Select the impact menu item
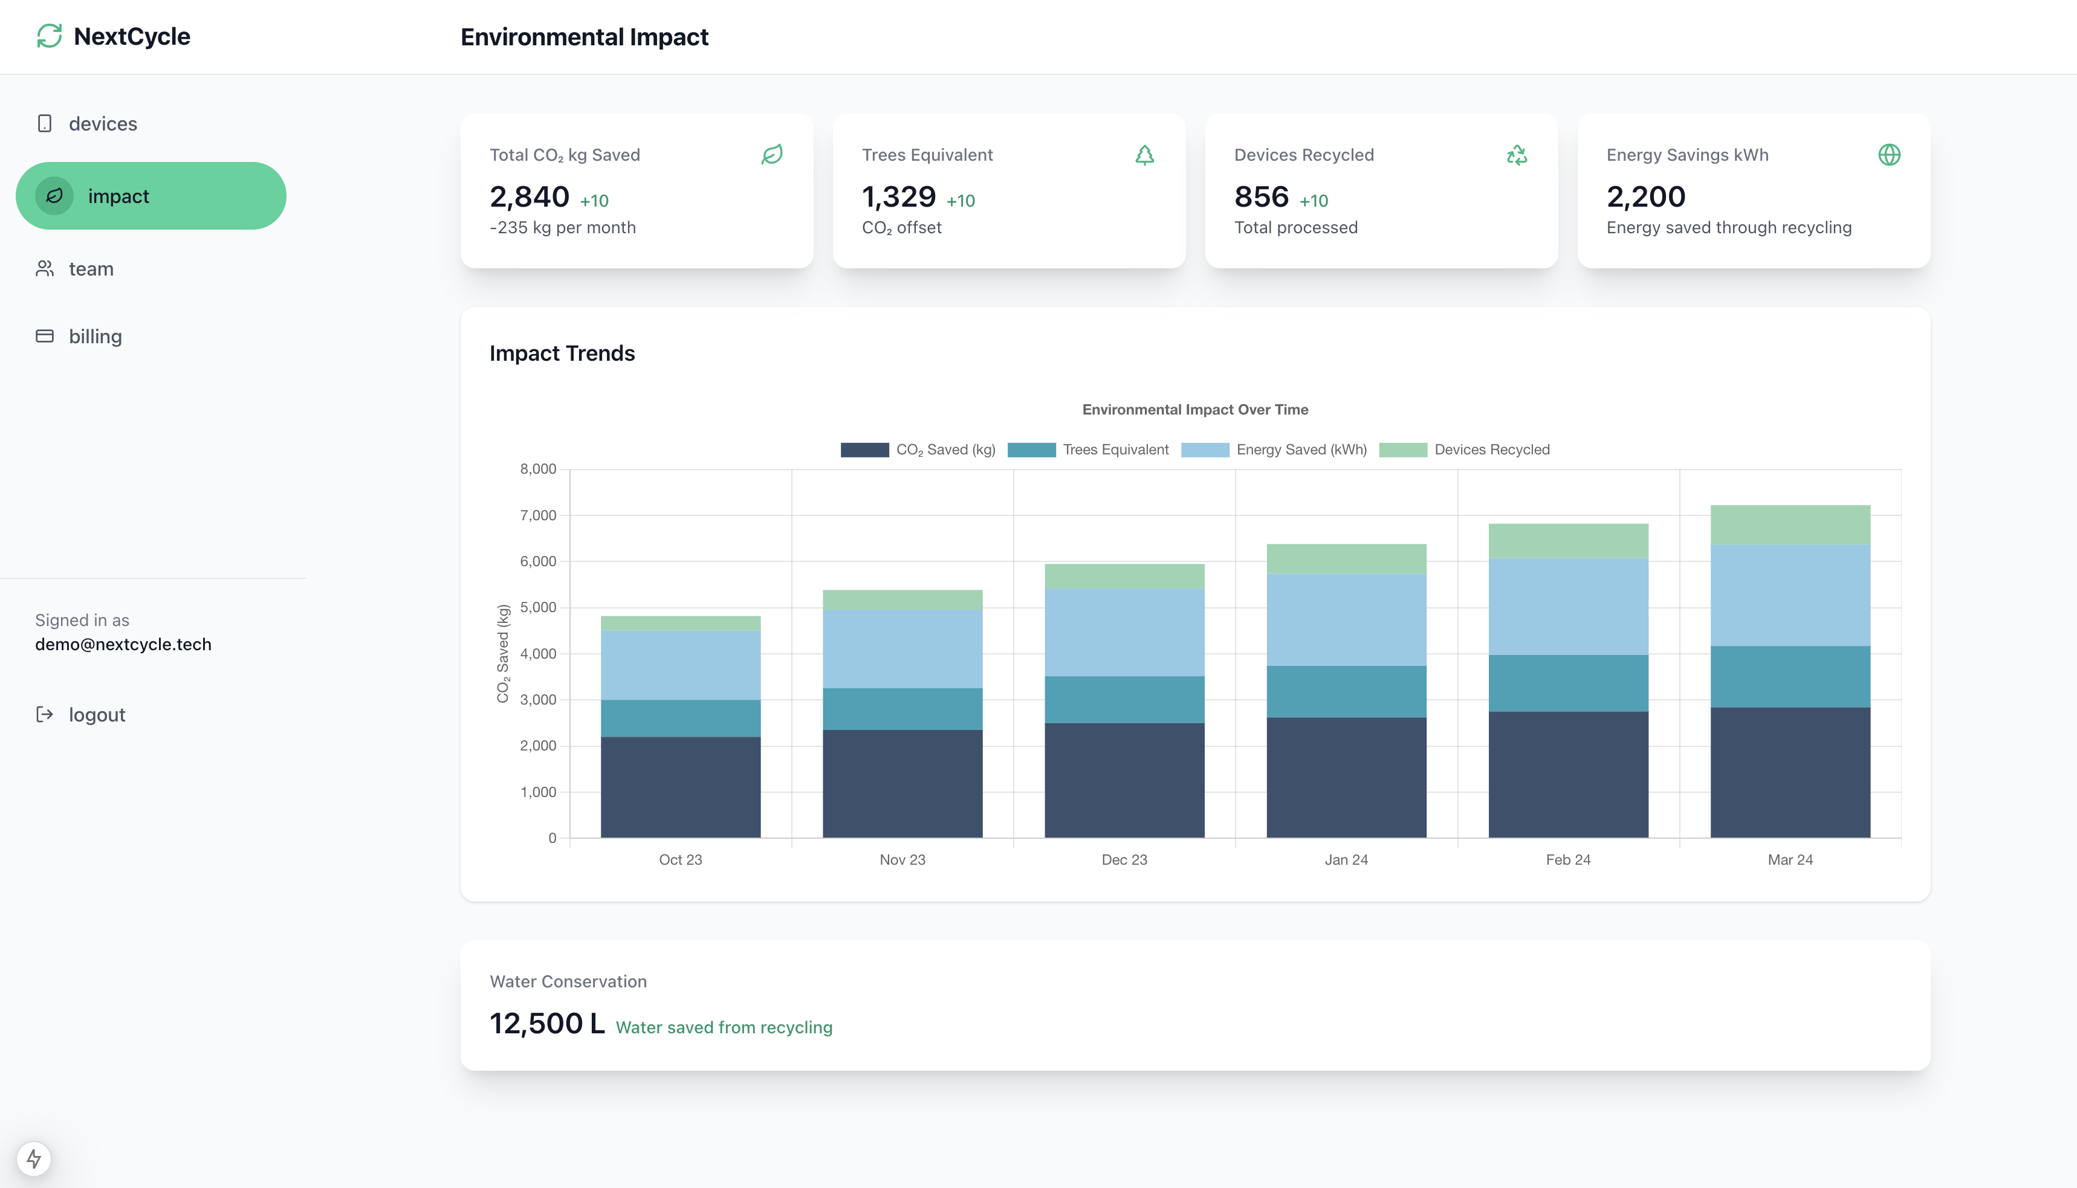 tap(151, 196)
